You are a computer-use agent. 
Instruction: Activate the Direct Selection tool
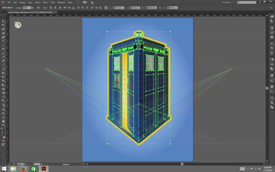pyautogui.click(x=3, y=21)
